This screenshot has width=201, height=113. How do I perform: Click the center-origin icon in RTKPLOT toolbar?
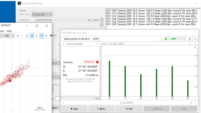point(18,36)
